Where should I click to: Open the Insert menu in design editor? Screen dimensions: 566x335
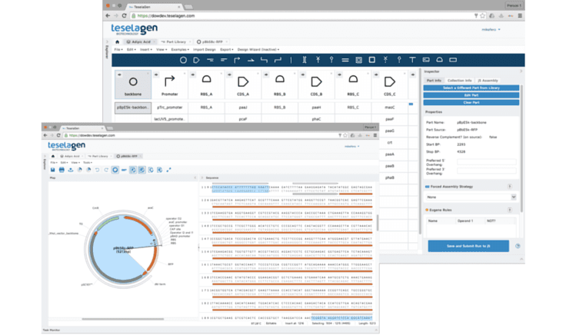[x=146, y=49]
